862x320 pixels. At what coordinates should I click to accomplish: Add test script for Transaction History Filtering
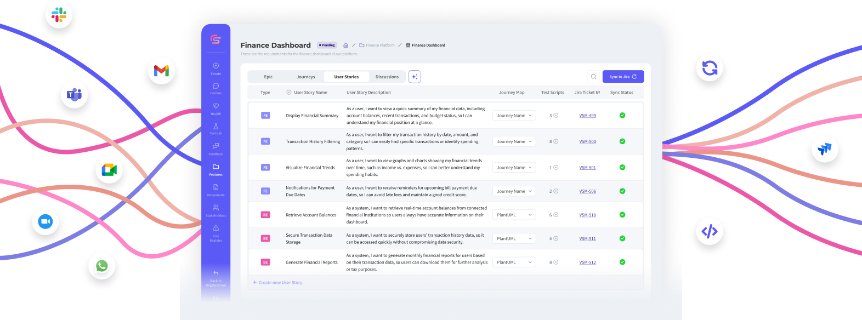555,141
